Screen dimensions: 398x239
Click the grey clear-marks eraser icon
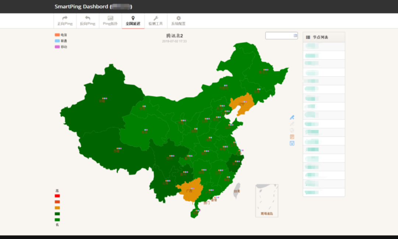(x=292, y=130)
